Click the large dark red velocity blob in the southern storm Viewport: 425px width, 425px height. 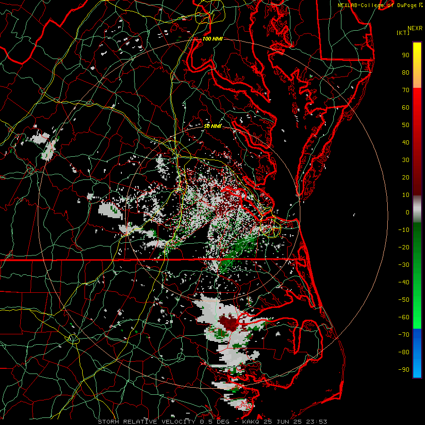[x=229, y=322]
